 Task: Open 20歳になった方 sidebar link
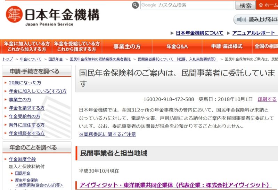click(x=25, y=83)
